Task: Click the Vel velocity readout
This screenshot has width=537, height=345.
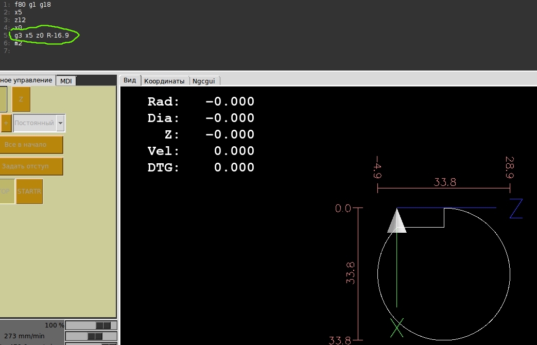Action: point(234,151)
